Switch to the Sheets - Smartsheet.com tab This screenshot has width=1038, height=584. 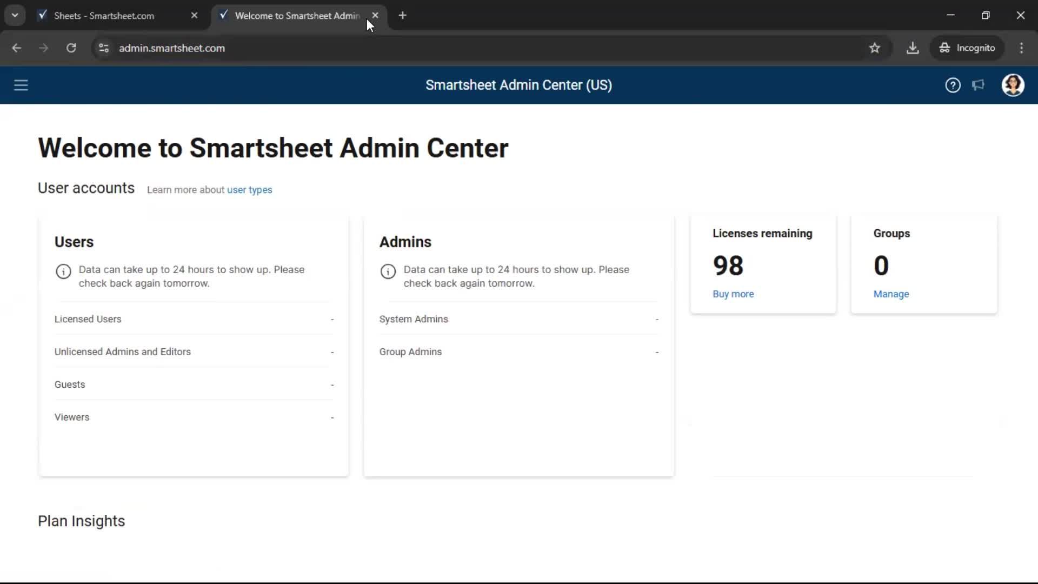(x=104, y=16)
